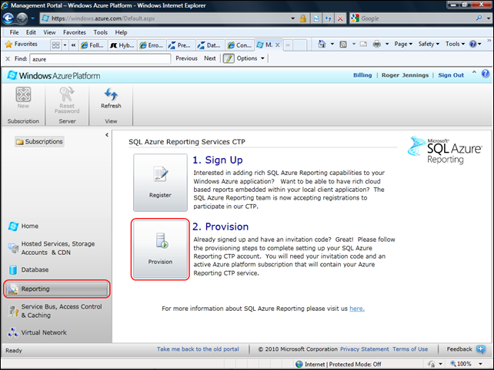The width and height of the screenshot is (494, 370).
Task: Collapse the left navigation pane arrow
Action: tap(107, 135)
